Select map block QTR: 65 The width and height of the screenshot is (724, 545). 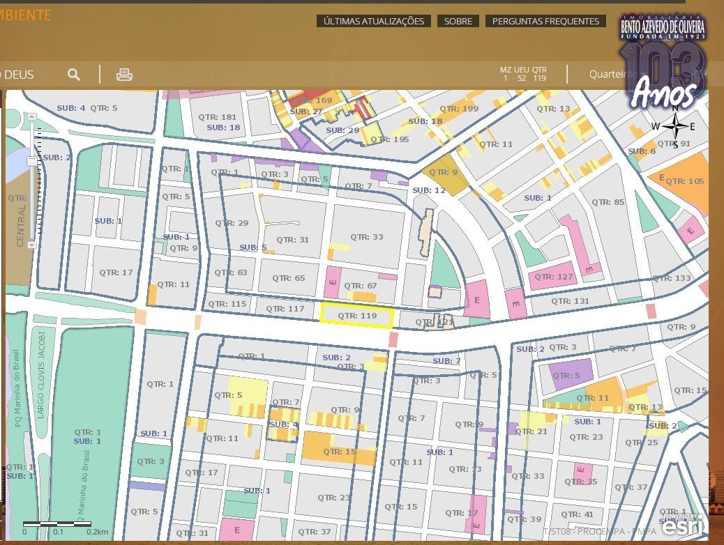tap(289, 278)
